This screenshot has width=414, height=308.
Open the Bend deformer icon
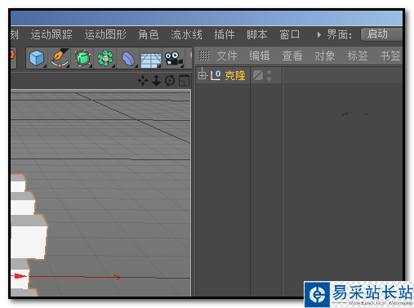(x=128, y=59)
